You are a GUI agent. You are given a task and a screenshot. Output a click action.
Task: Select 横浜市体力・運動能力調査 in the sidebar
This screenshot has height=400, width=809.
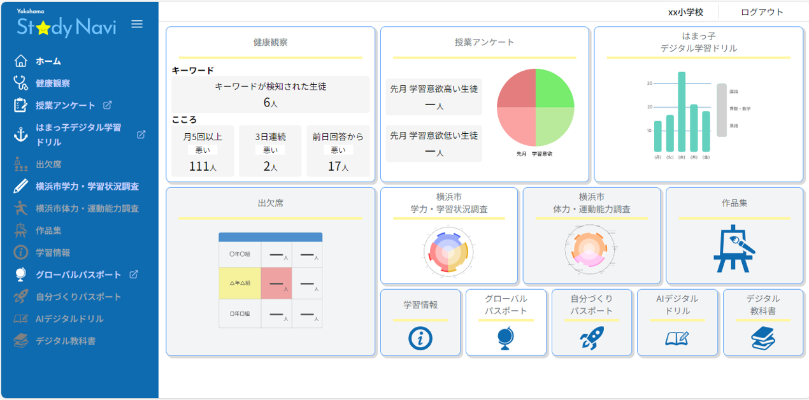coord(87,208)
